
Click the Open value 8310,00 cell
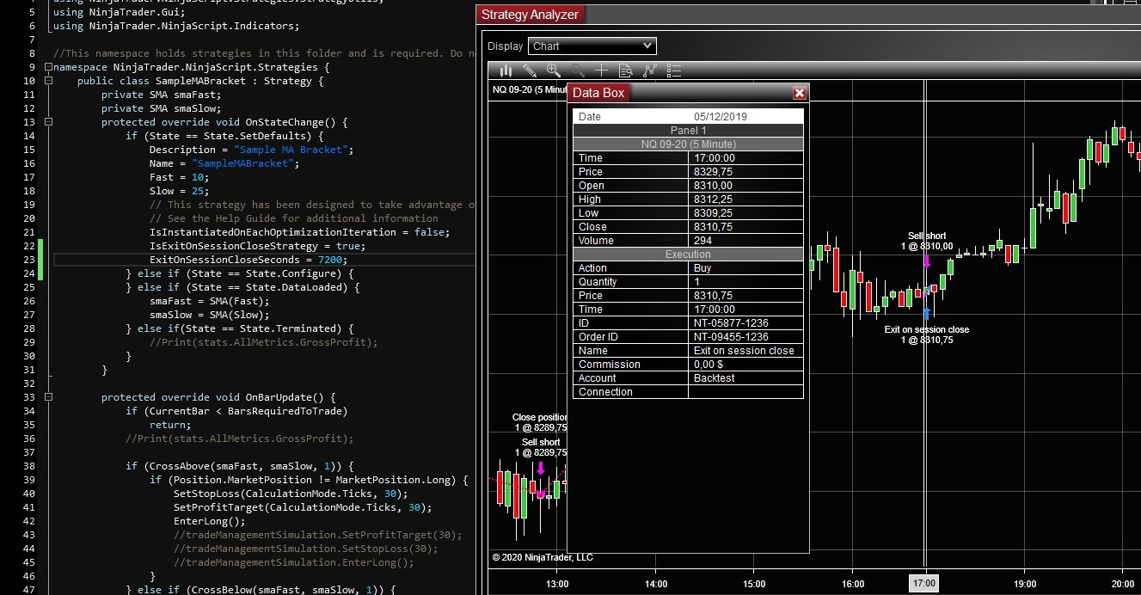click(745, 186)
